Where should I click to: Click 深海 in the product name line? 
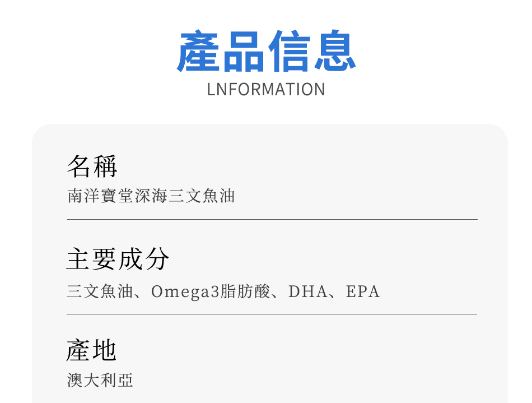(151, 196)
